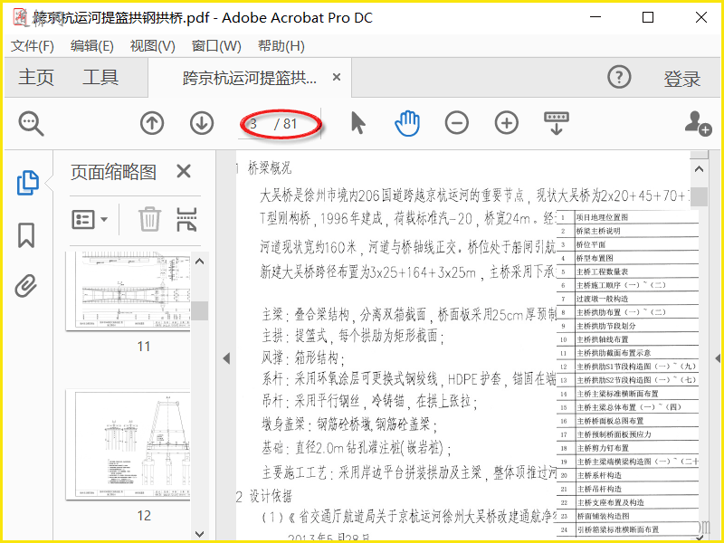724x543 pixels.
Task: Click row 桥位平面 in the drawing list
Action: [x=628, y=244]
